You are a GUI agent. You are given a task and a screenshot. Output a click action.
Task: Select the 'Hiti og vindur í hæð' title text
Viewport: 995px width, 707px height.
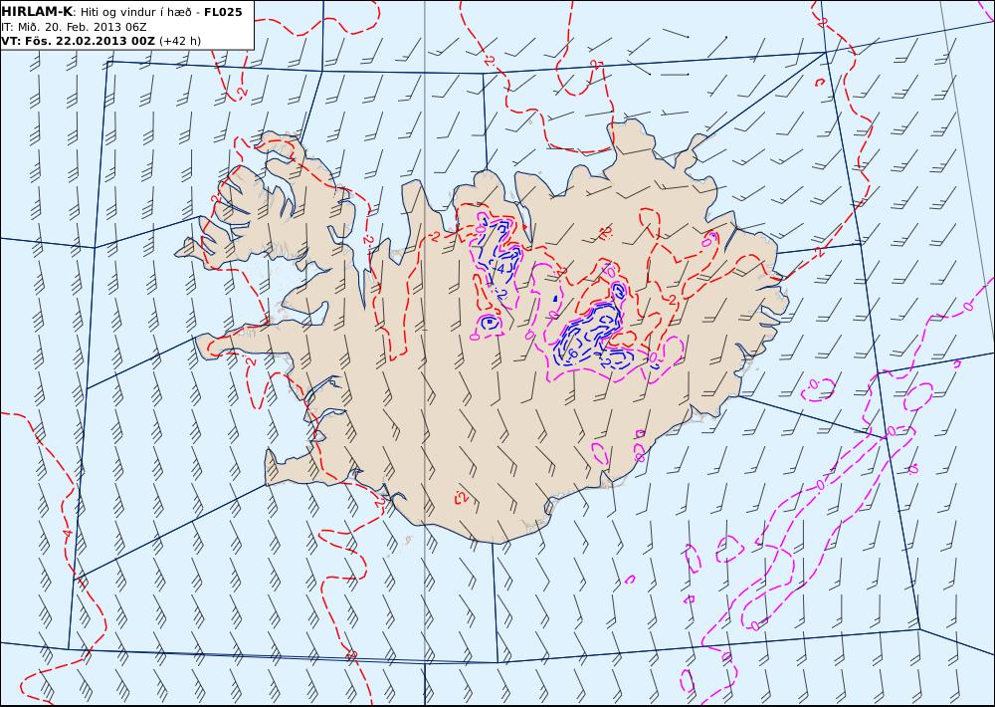click(135, 12)
